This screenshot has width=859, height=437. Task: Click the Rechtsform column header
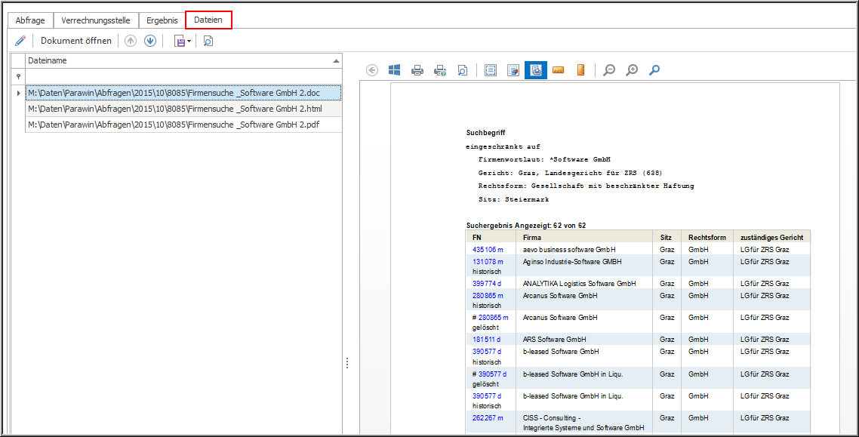pos(707,238)
